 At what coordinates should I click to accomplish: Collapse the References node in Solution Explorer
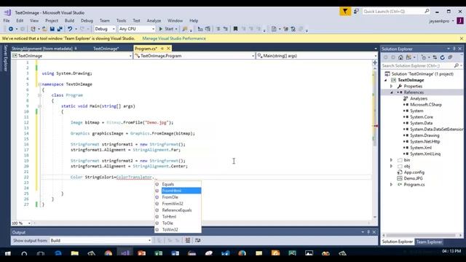(x=392, y=92)
